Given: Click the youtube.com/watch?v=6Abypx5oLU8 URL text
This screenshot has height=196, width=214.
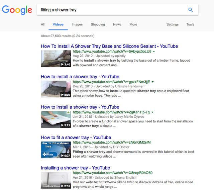Looking at the screenshot, I should pos(112,52).
